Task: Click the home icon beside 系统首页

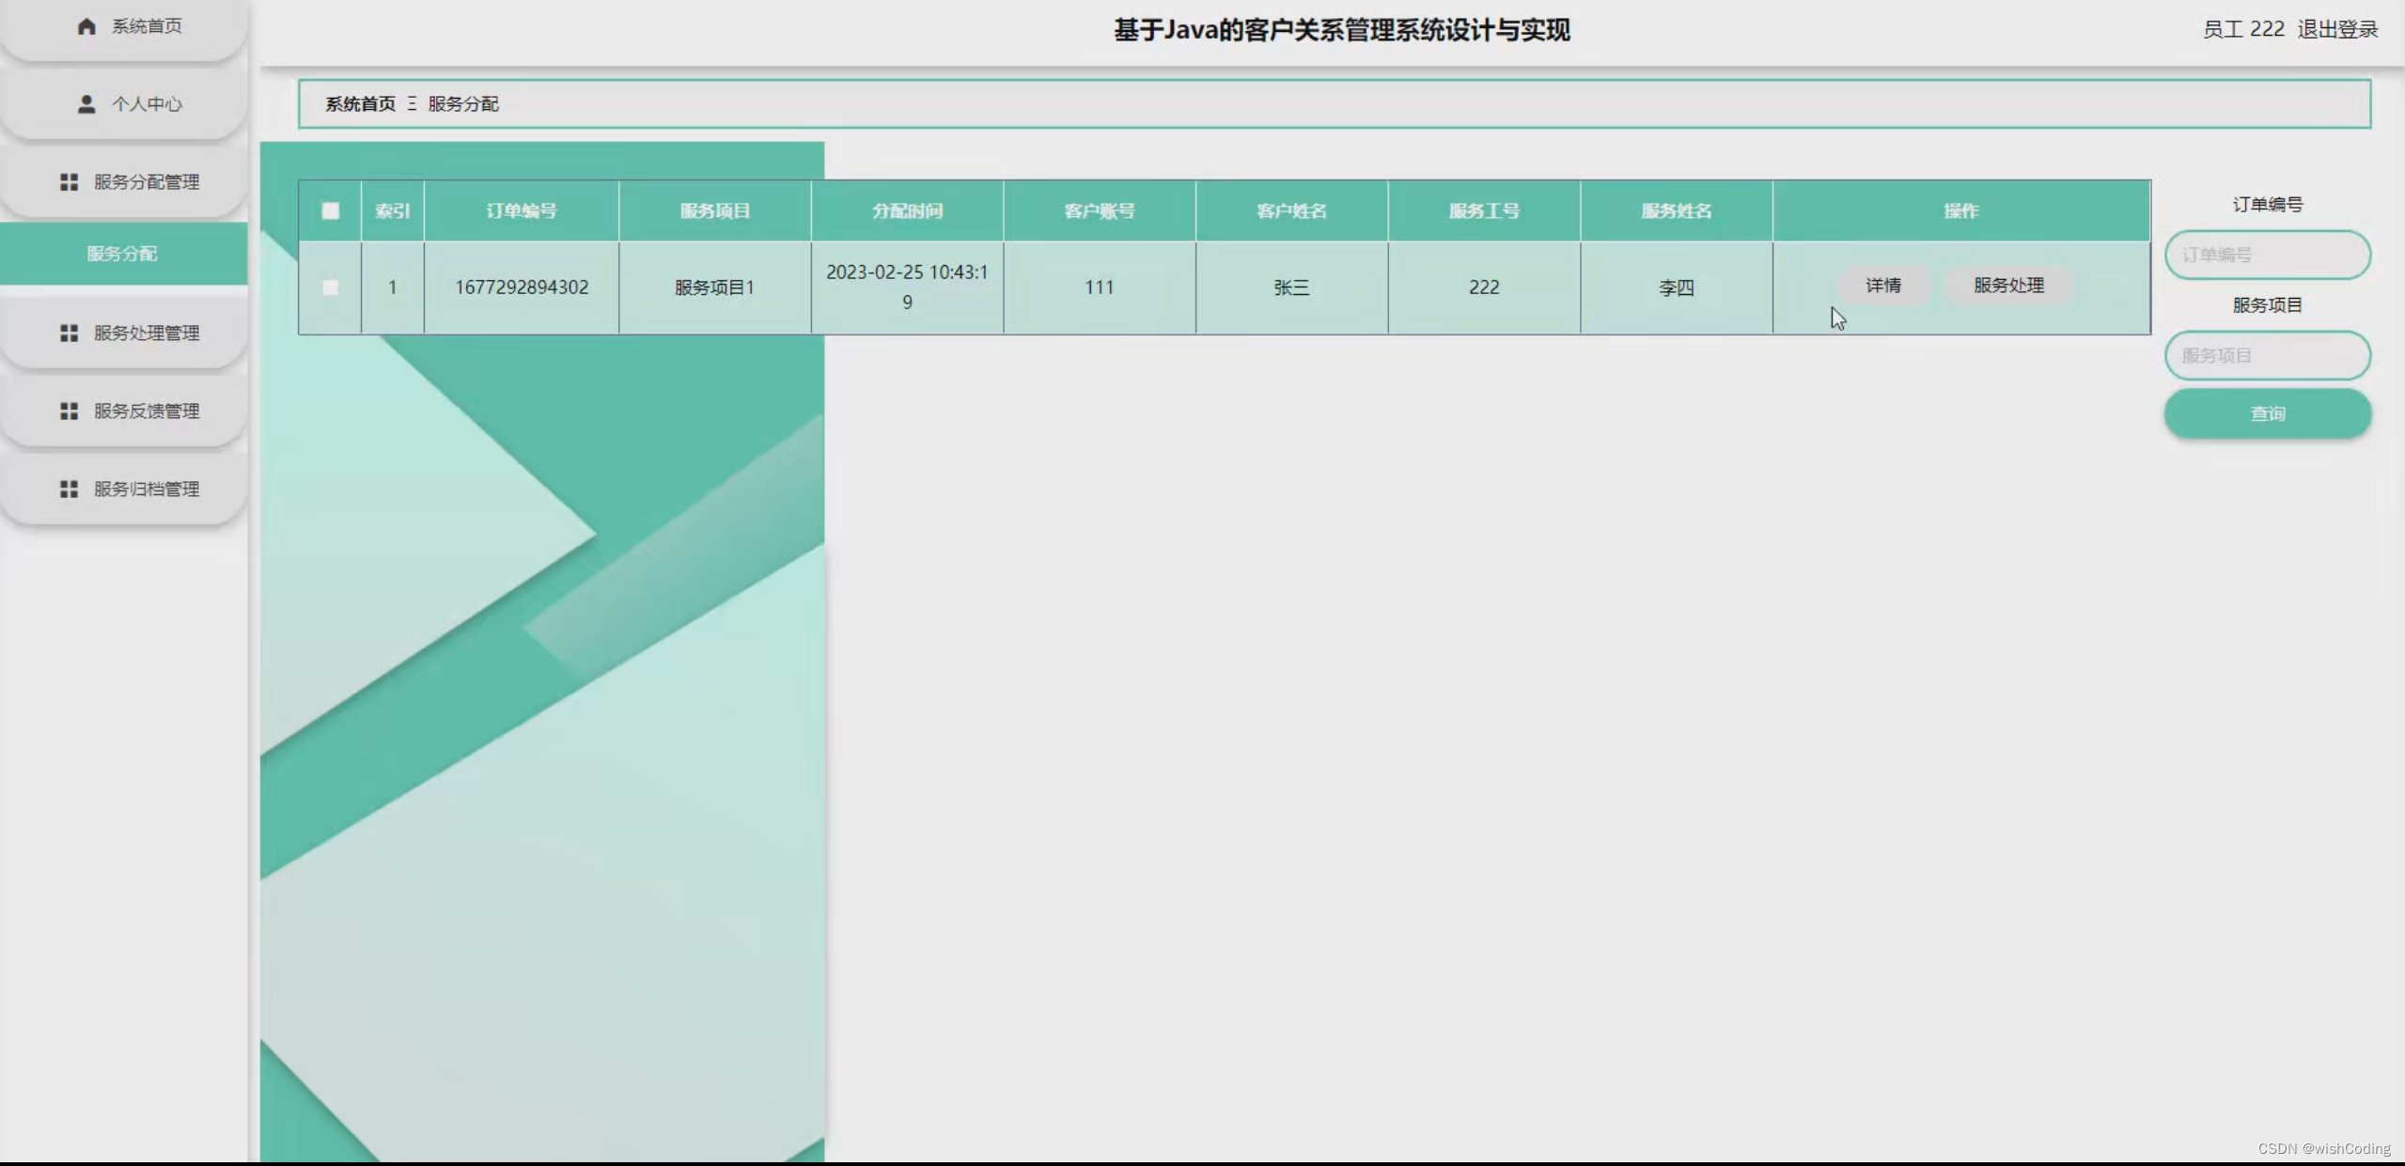Action: (86, 26)
